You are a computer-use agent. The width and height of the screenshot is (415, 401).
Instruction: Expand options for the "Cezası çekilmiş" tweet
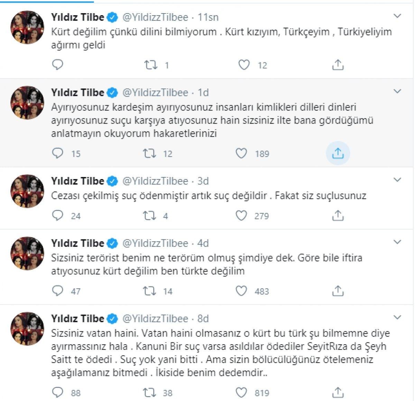tap(397, 179)
